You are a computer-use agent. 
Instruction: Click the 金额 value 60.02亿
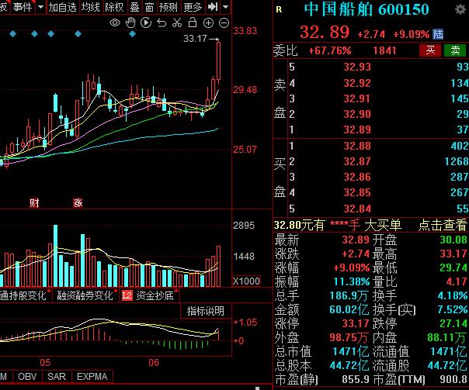[349, 309]
